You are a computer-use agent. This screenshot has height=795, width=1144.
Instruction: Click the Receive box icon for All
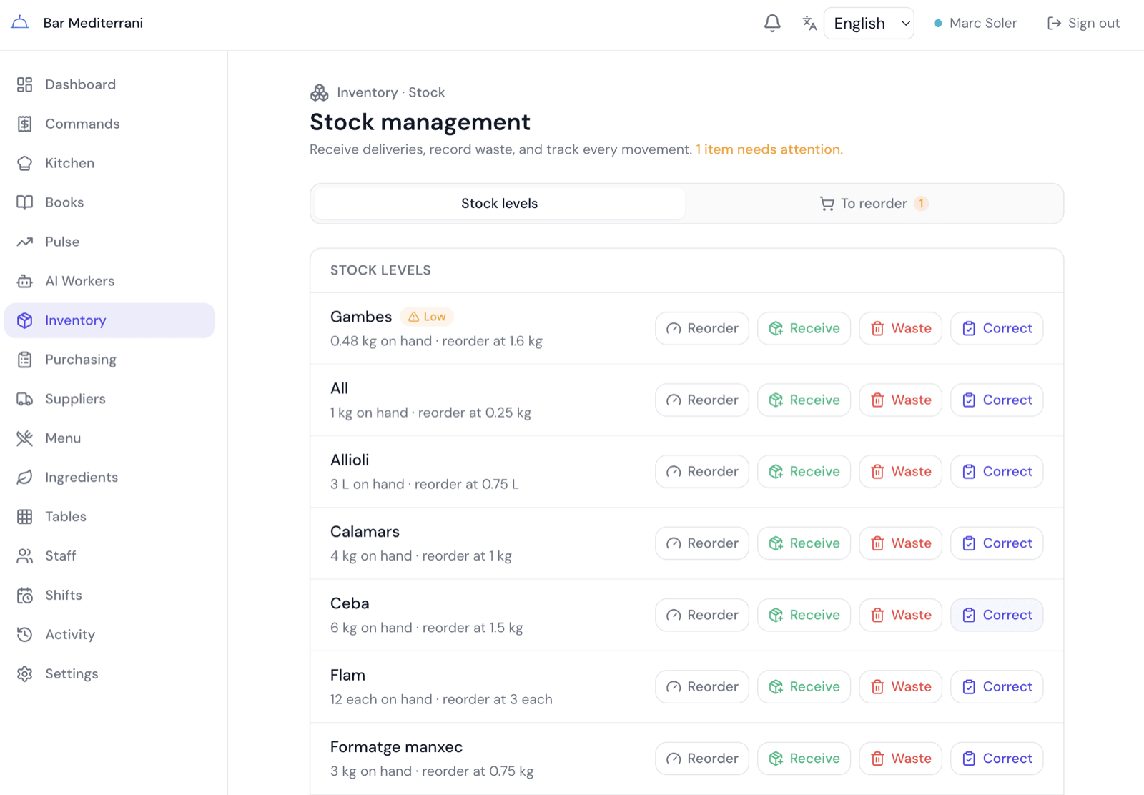click(776, 400)
